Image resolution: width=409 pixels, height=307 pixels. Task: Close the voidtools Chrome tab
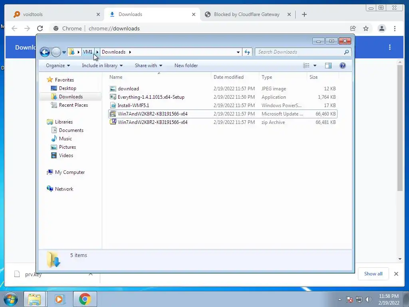(x=98, y=14)
